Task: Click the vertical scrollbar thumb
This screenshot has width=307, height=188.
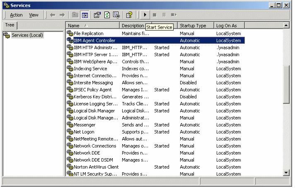Action: pos(286,85)
